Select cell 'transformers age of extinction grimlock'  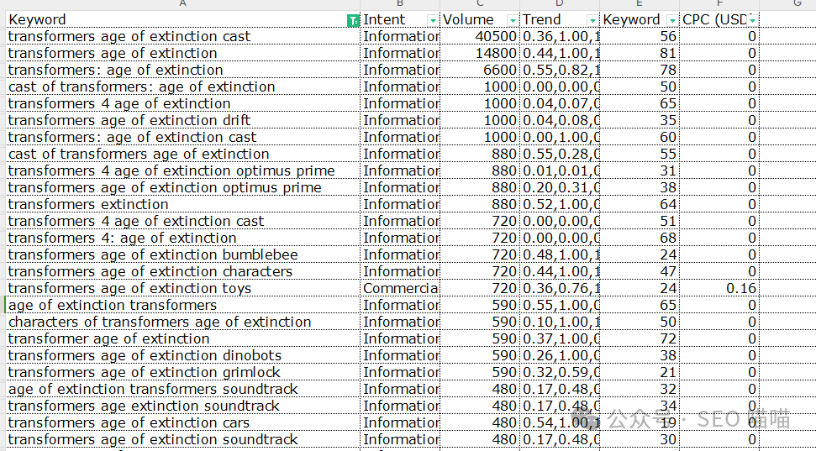[x=183, y=372]
